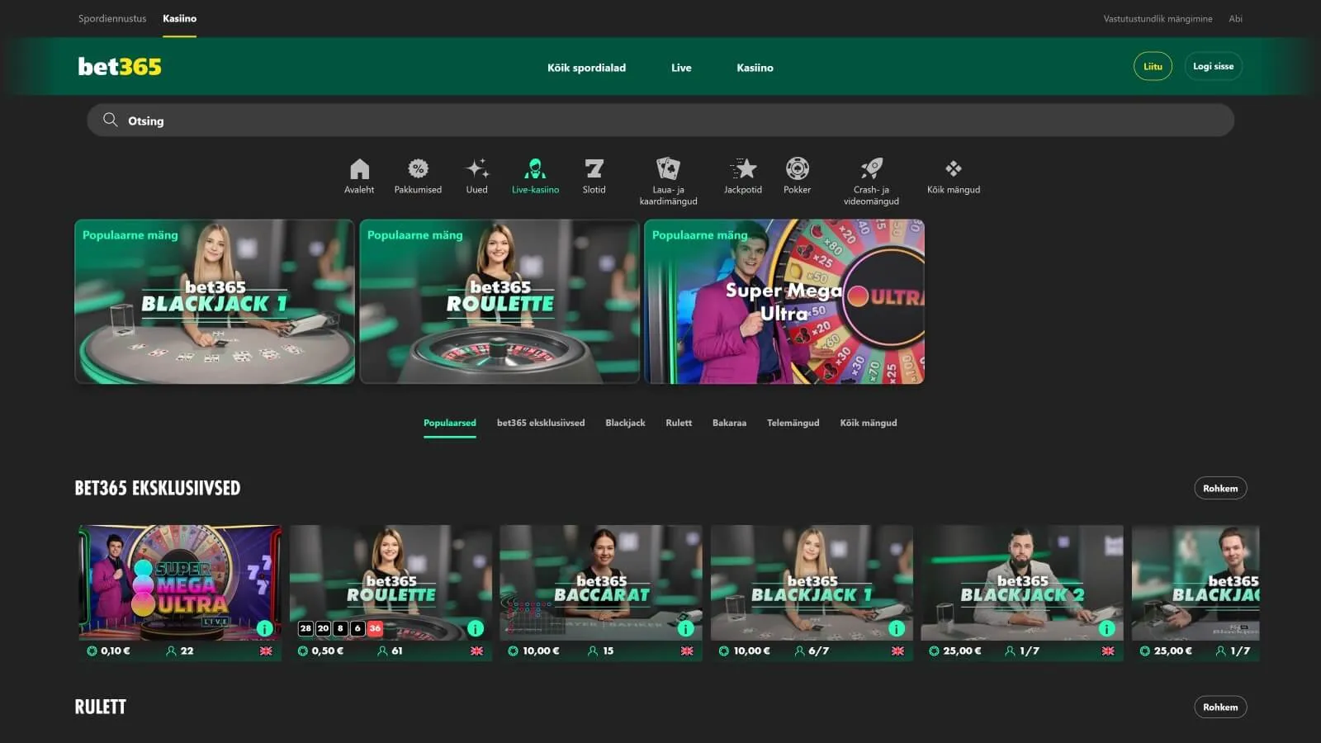Open bet365 Blackjack 2 game card
Image resolution: width=1321 pixels, height=743 pixels.
click(1022, 593)
